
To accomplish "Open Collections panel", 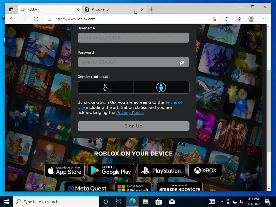I will pos(239,19).
